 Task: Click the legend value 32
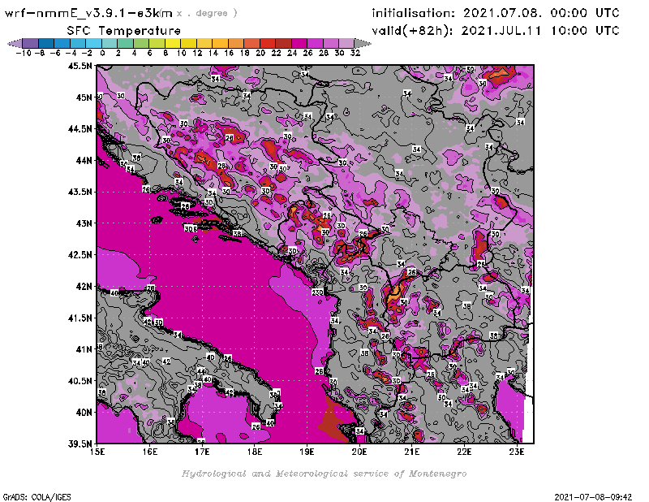coord(355,53)
